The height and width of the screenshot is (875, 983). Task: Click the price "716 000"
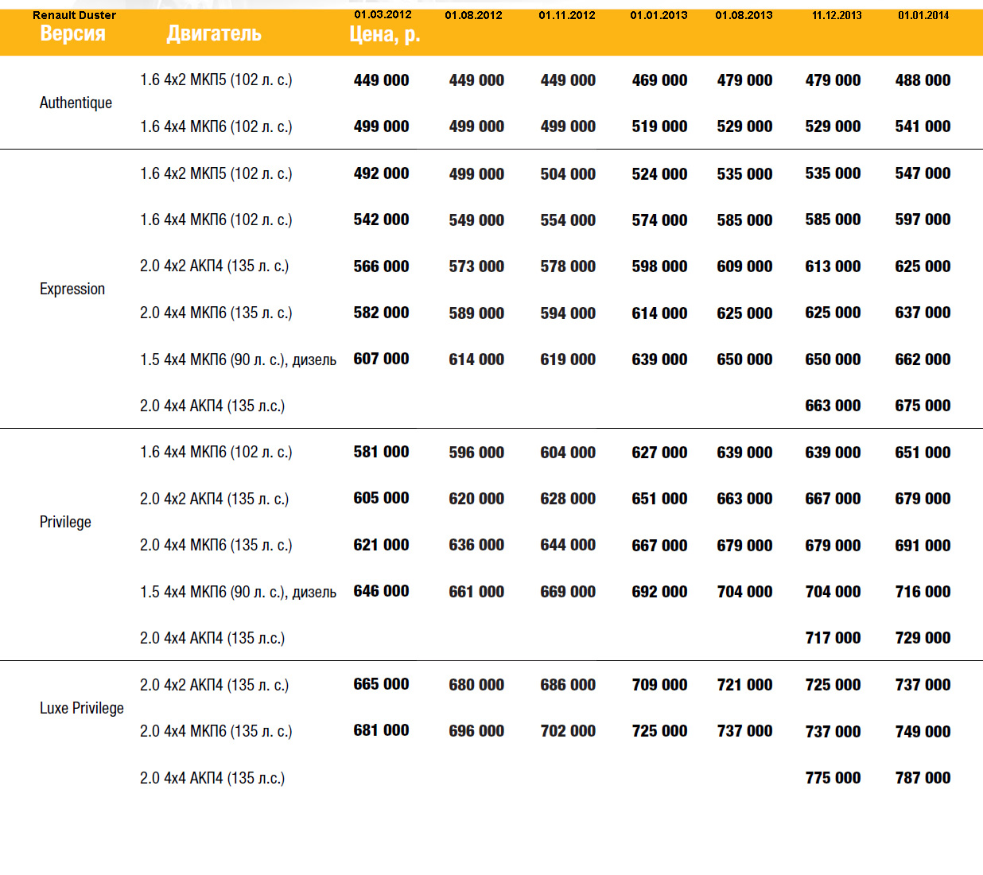click(x=923, y=592)
